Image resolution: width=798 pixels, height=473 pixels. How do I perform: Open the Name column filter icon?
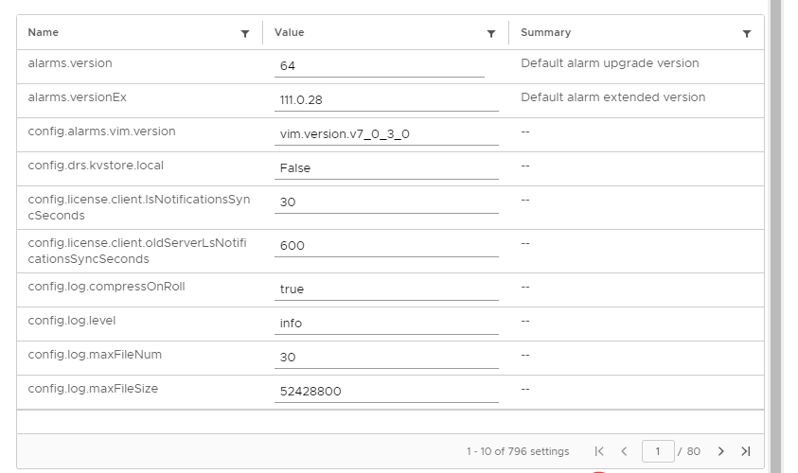[x=245, y=34]
